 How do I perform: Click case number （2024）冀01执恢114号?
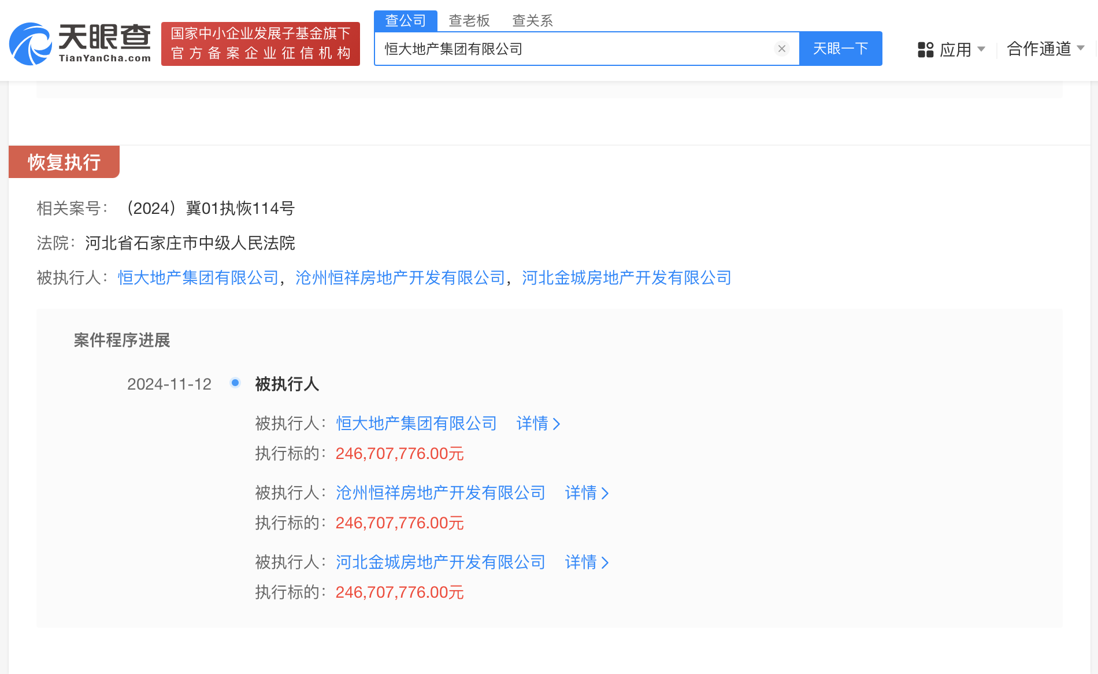(x=209, y=208)
